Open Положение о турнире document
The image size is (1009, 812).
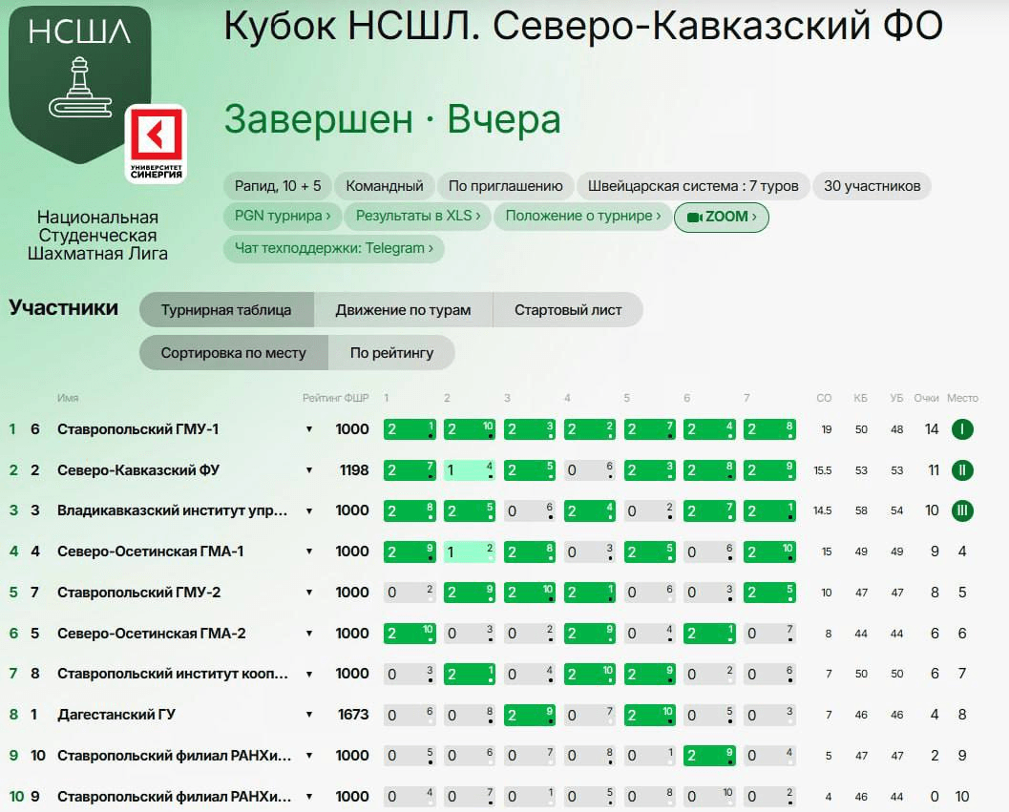point(583,217)
